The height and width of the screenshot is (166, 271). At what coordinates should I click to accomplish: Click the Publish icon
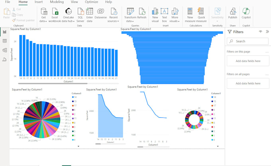[233, 12]
